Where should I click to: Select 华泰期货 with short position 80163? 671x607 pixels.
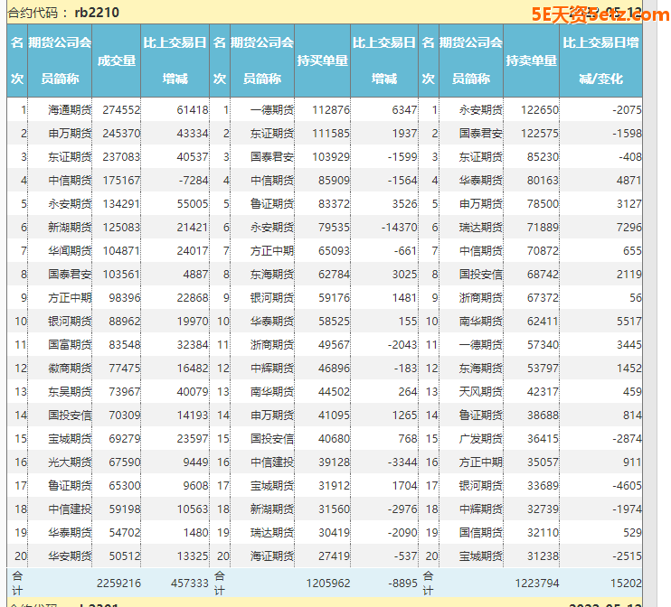[x=481, y=181]
